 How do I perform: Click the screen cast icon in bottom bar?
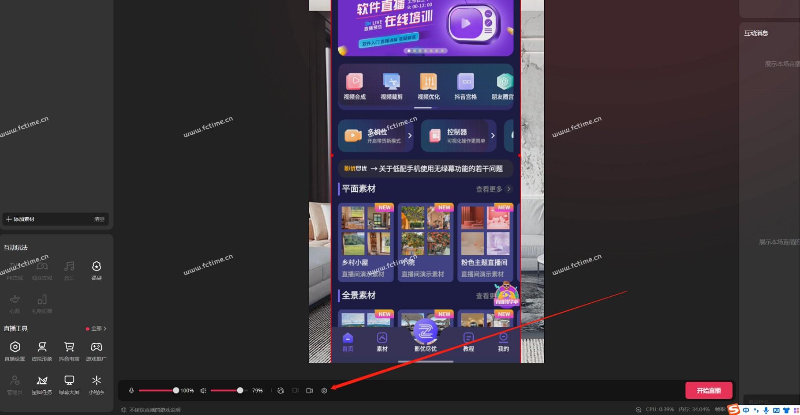[295, 391]
